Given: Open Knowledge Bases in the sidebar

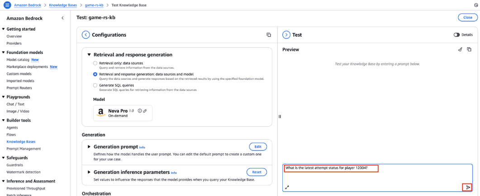Looking at the screenshot, I should 21,142.
